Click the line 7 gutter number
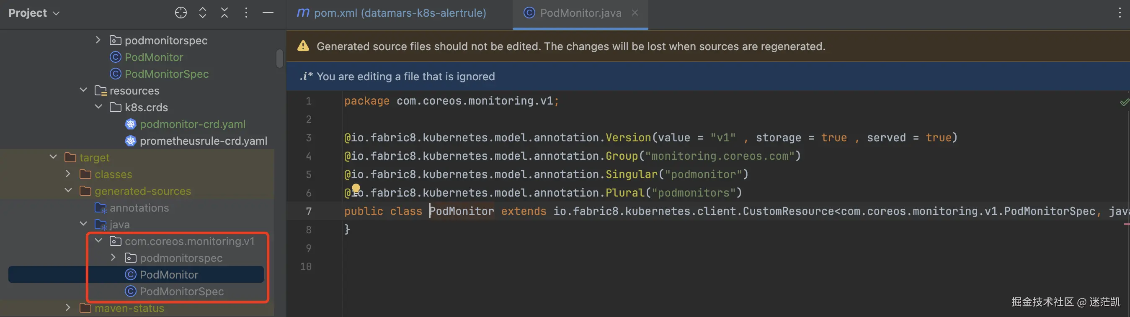This screenshot has width=1130, height=317. coord(308,211)
